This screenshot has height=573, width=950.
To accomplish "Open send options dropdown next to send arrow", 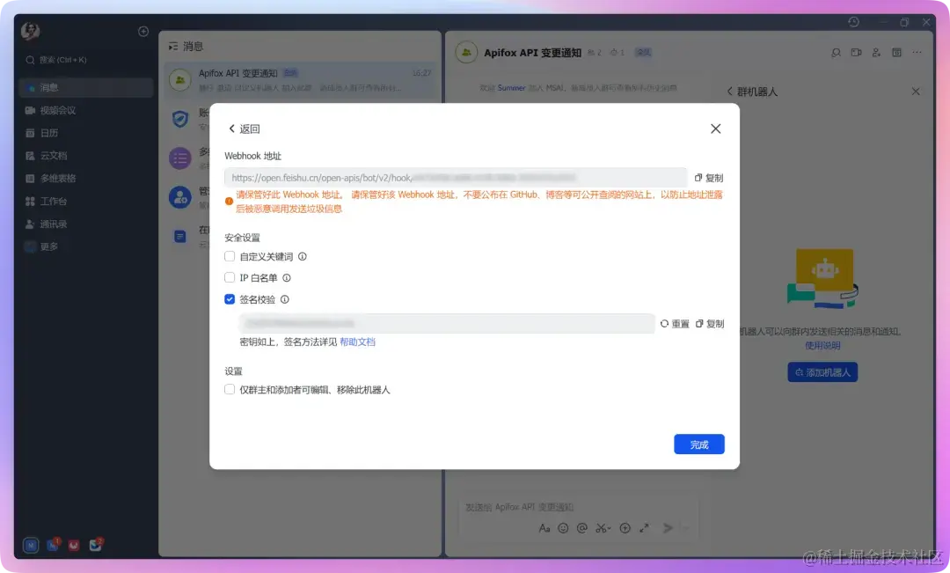I will coord(686,529).
